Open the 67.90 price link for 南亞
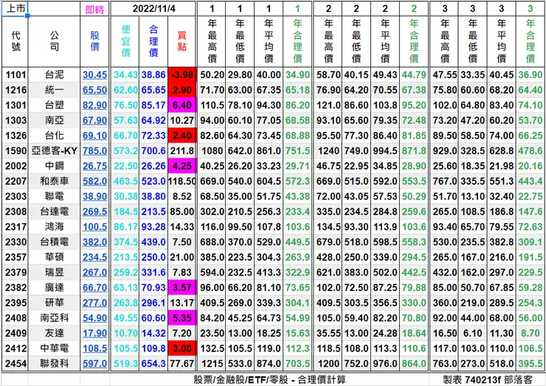The image size is (546, 386). [x=94, y=120]
